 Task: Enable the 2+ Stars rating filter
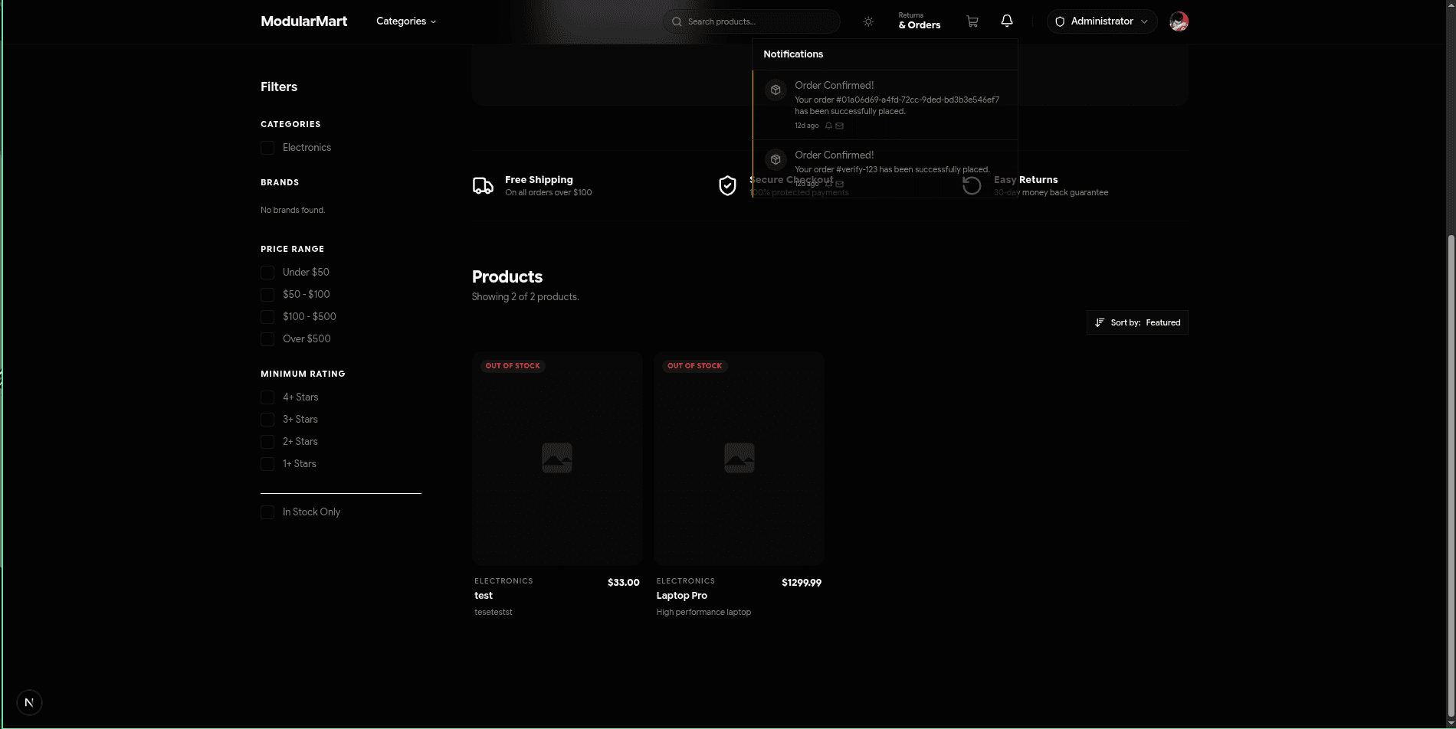click(x=267, y=442)
